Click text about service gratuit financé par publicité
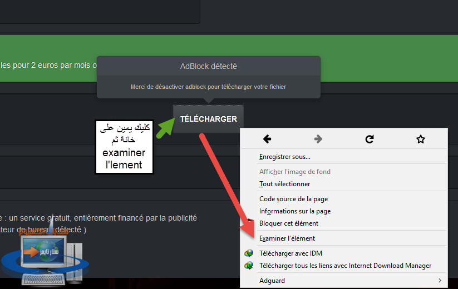458x289 pixels. point(99,218)
